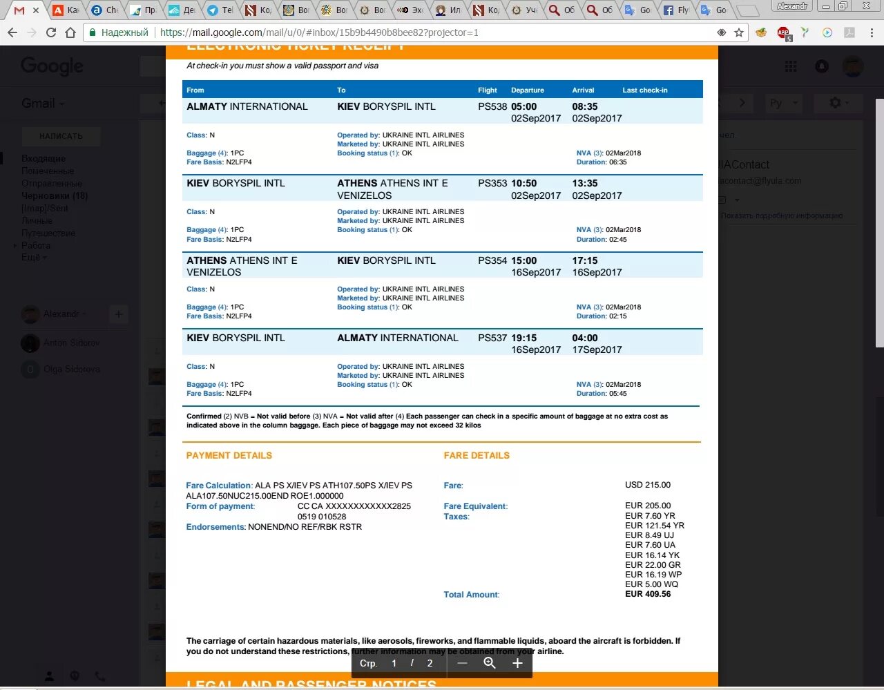Bookmark this page with the star icon

[x=739, y=32]
